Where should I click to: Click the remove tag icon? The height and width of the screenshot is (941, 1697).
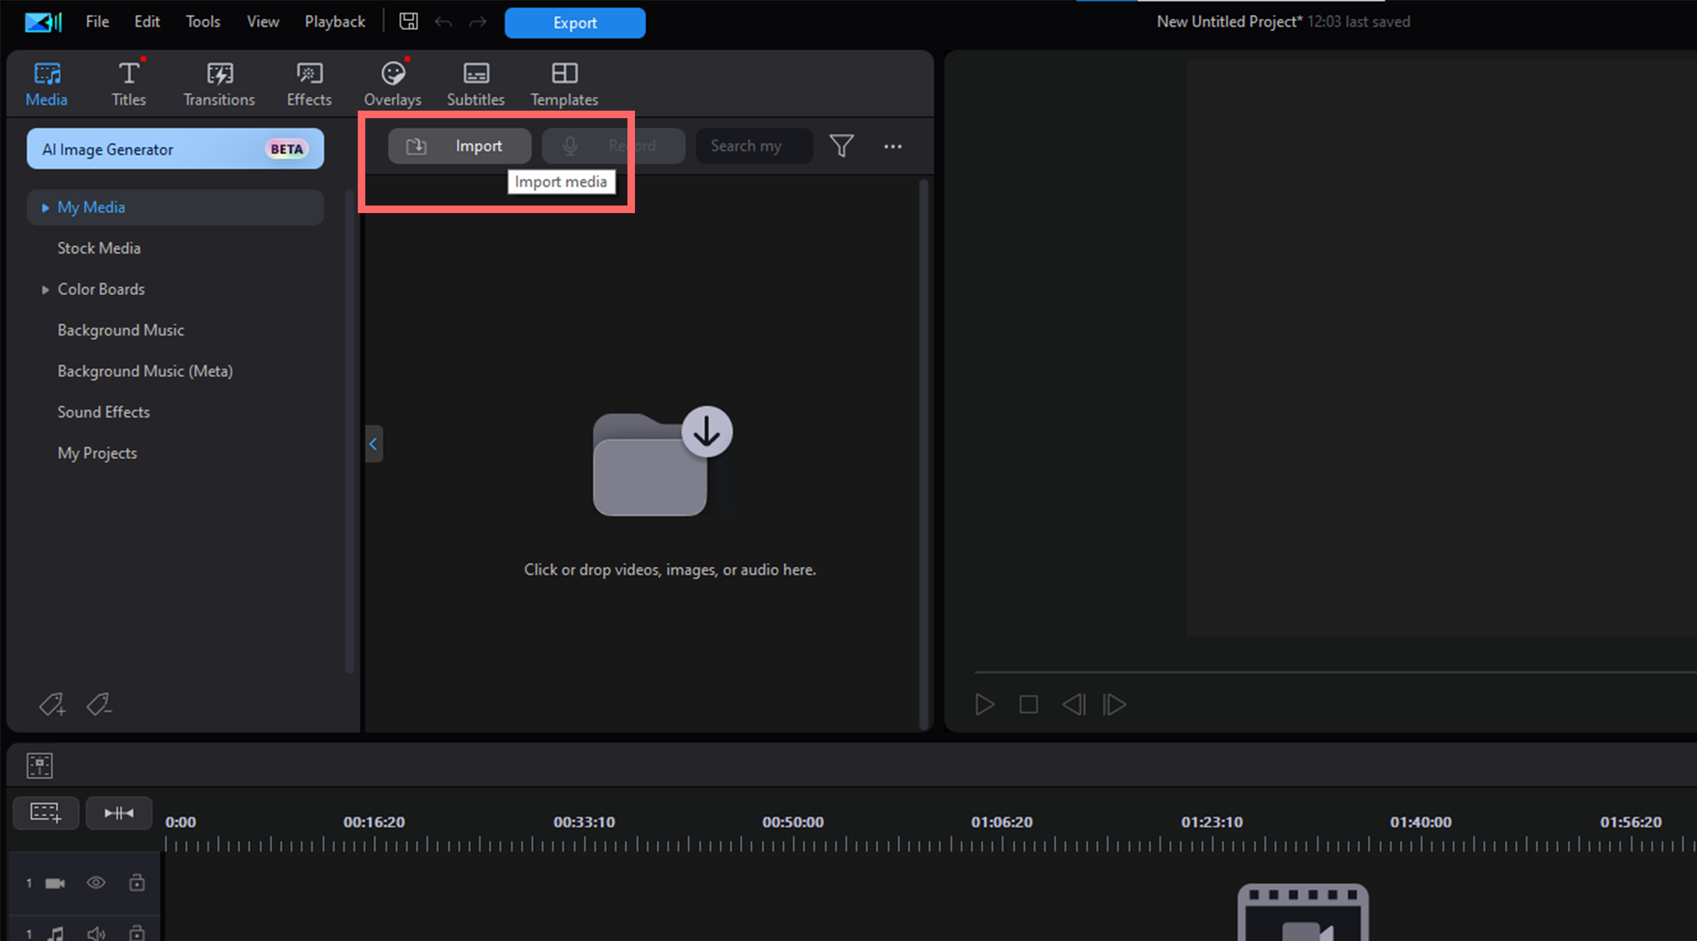pos(99,705)
